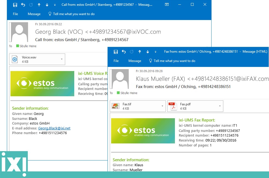
Task: Go to previous item in Fax window
Action: pyautogui.click(x=140, y=52)
